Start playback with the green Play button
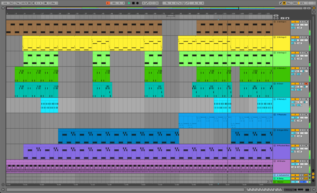317x193 pixels. coord(129,3)
